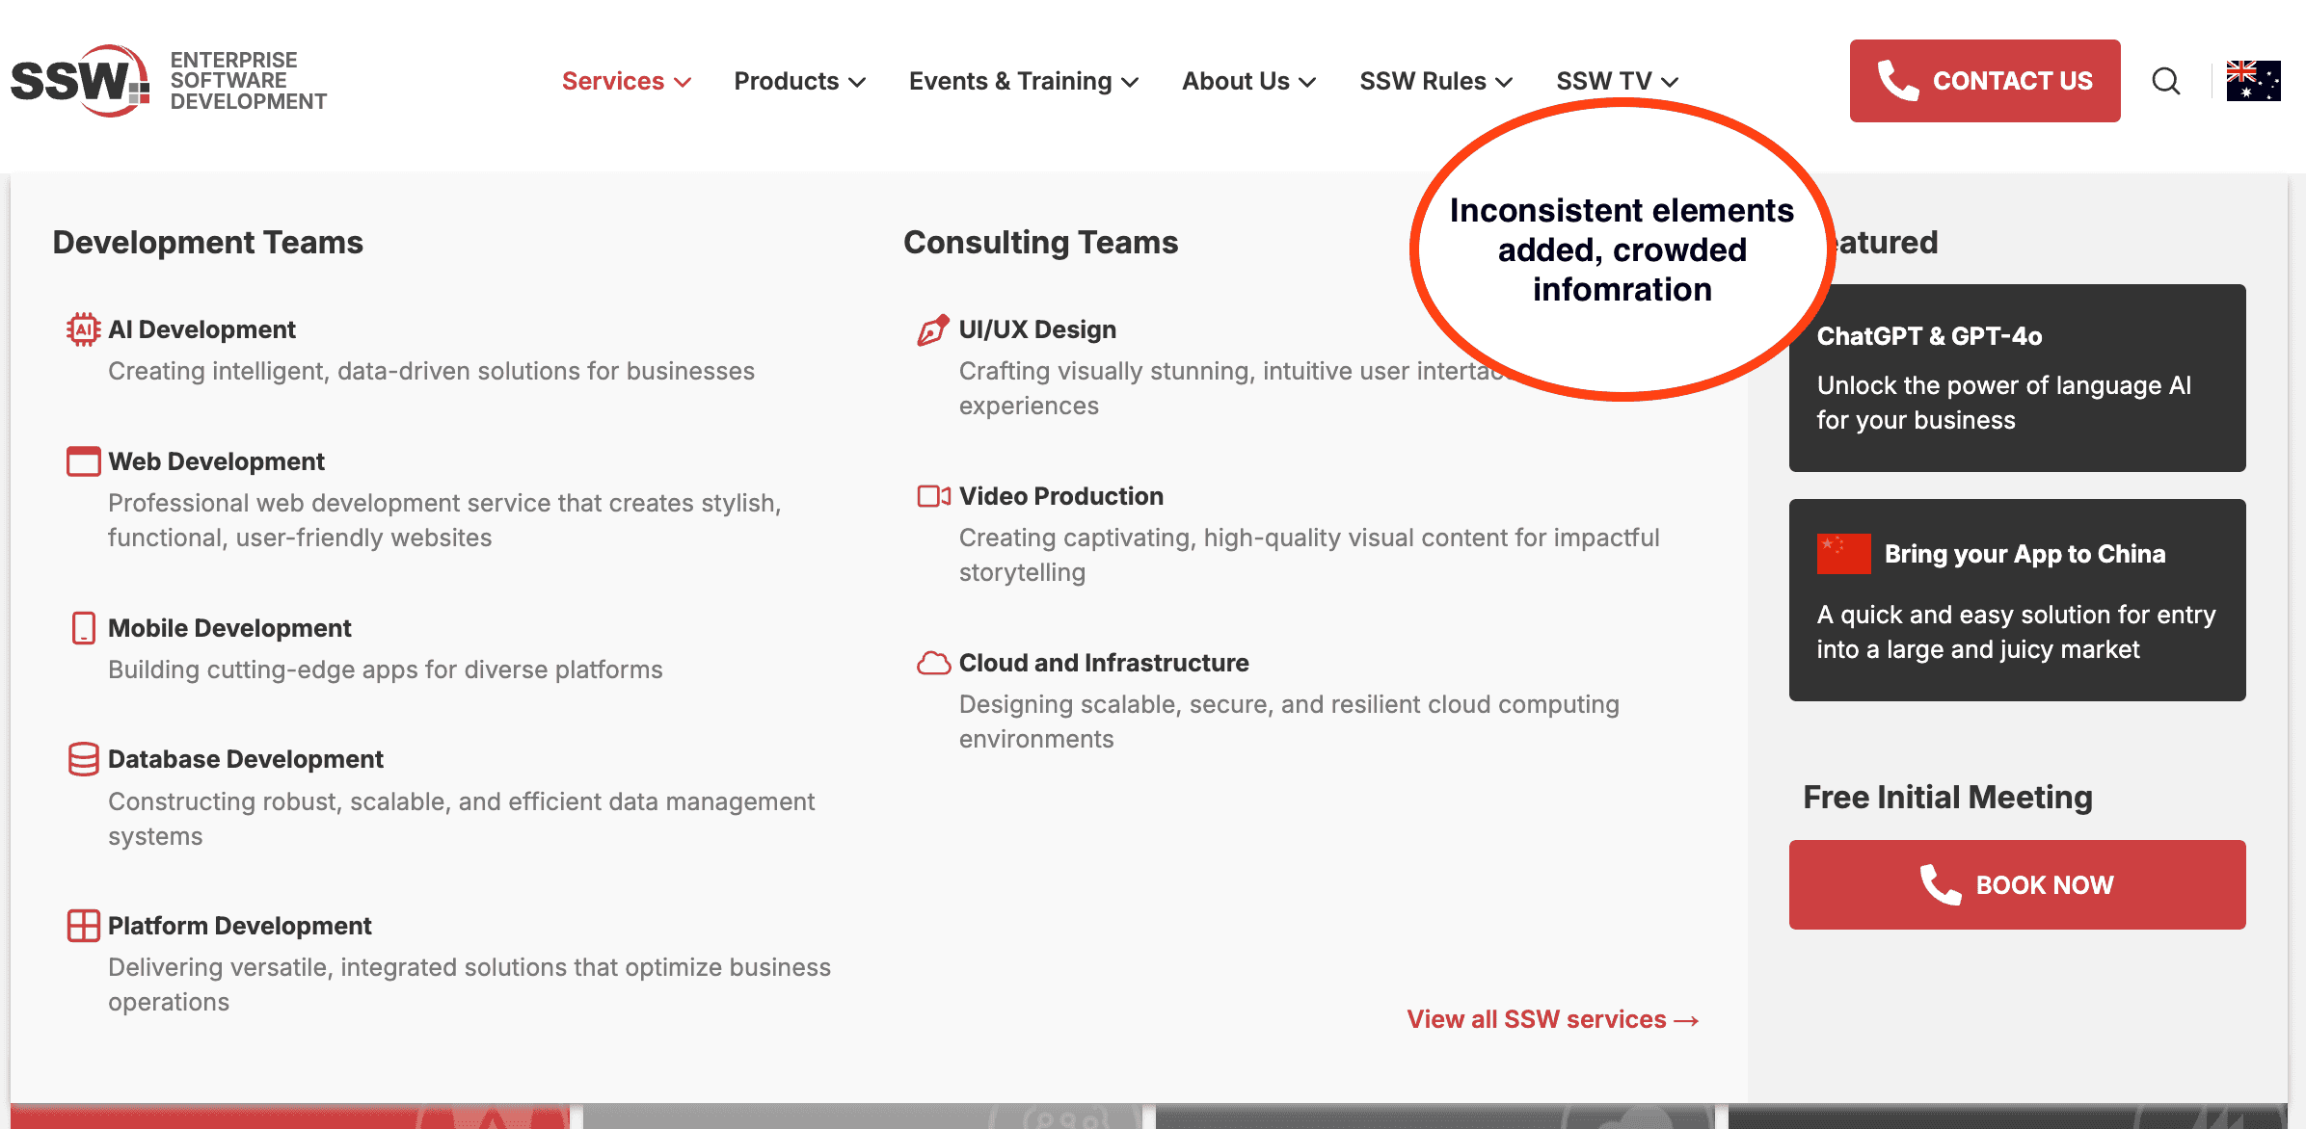Viewport: 2306px width, 1129px height.
Task: Click the Development Teams heading
Action: 208,242
